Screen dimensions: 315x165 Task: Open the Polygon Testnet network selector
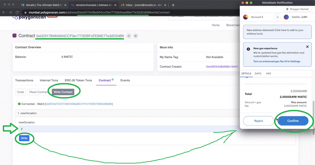pos(297,10)
